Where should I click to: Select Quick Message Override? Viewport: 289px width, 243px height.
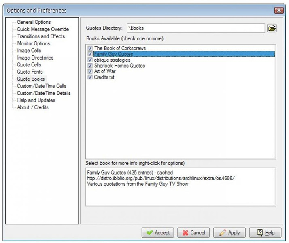(43, 29)
